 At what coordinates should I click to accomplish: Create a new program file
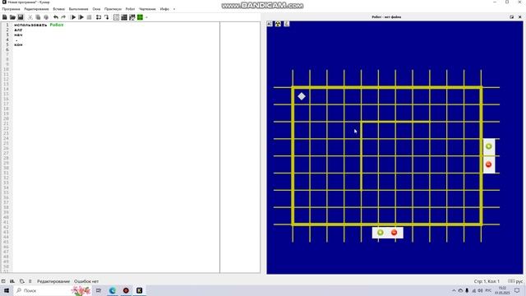click(5, 17)
